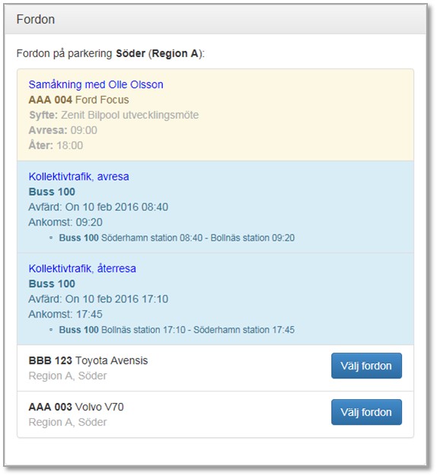The width and height of the screenshot is (437, 476).
Task: Click the Åter: 18:00 line
Action: (56, 145)
